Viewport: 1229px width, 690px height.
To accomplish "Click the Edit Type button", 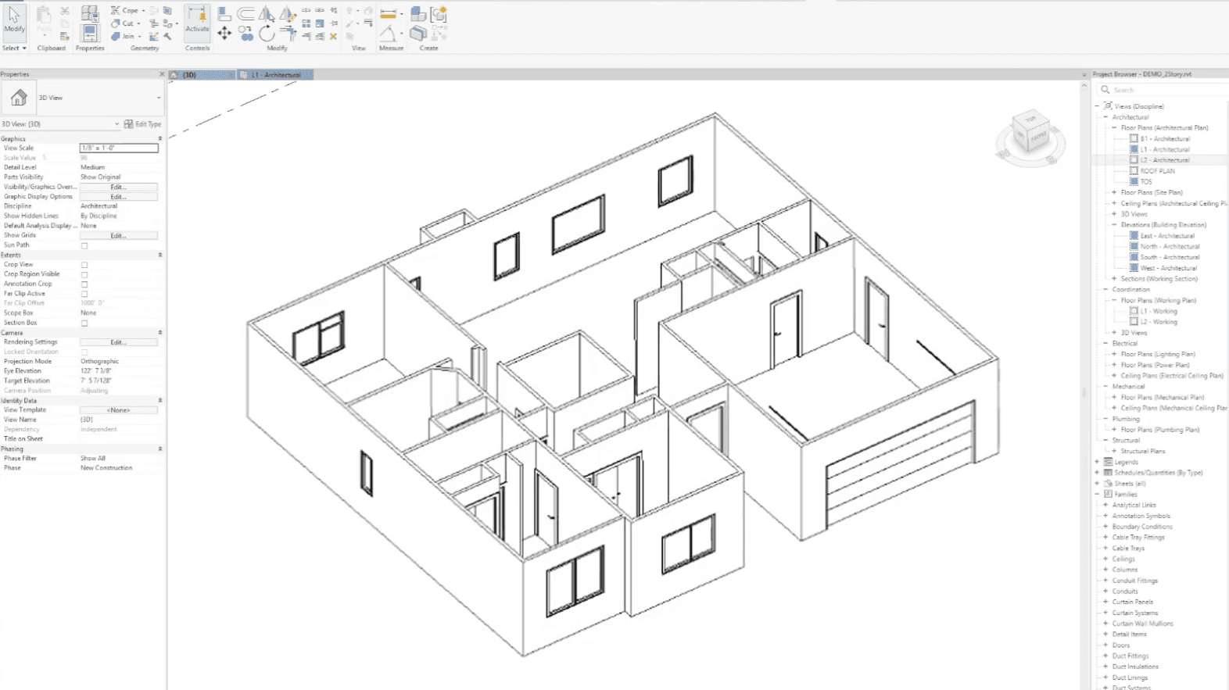I will 142,124.
